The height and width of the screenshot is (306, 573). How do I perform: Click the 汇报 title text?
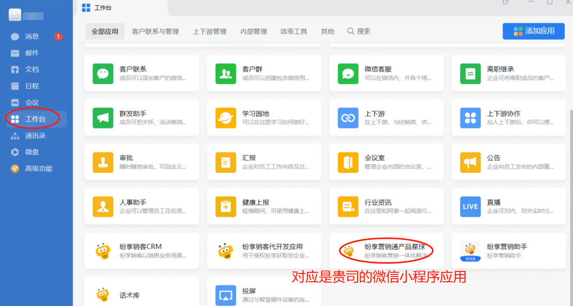click(249, 158)
